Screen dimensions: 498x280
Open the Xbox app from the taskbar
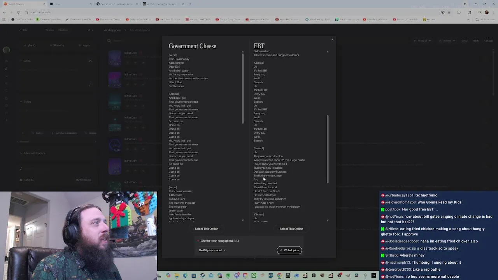click(254, 275)
